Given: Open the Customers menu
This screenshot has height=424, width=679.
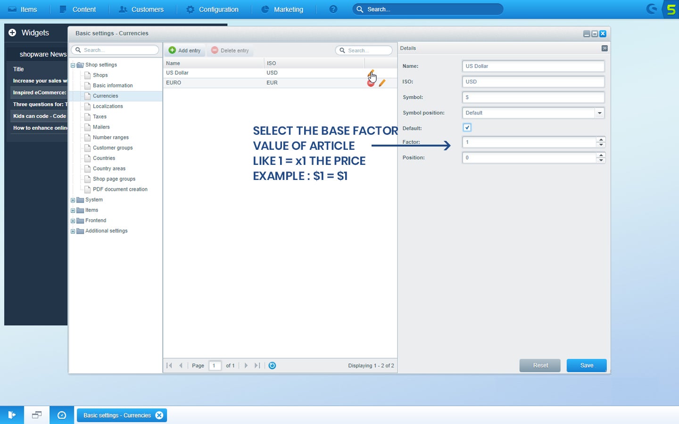Looking at the screenshot, I should [x=141, y=9].
